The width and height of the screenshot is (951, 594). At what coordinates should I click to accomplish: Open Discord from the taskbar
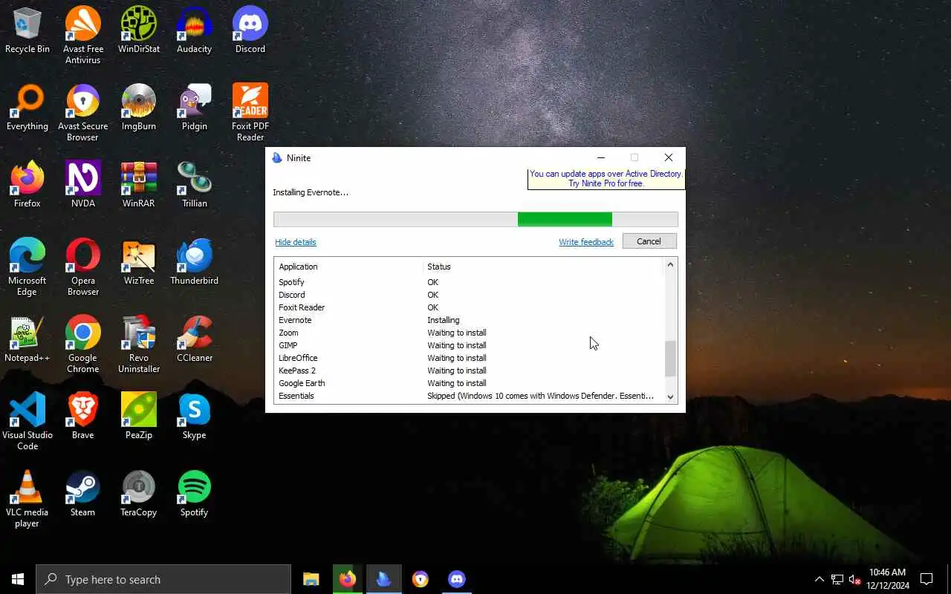pos(456,579)
